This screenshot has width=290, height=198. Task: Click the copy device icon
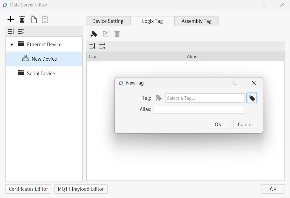[33, 19]
